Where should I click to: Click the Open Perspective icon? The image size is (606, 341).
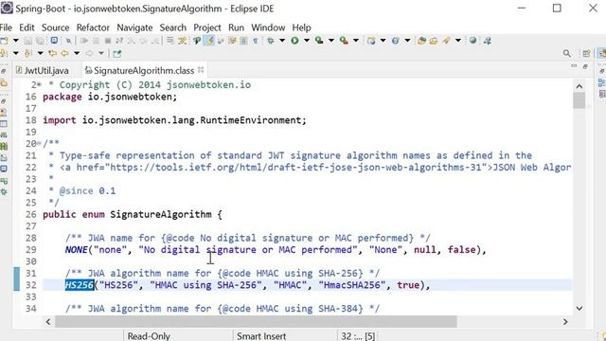[x=586, y=53]
